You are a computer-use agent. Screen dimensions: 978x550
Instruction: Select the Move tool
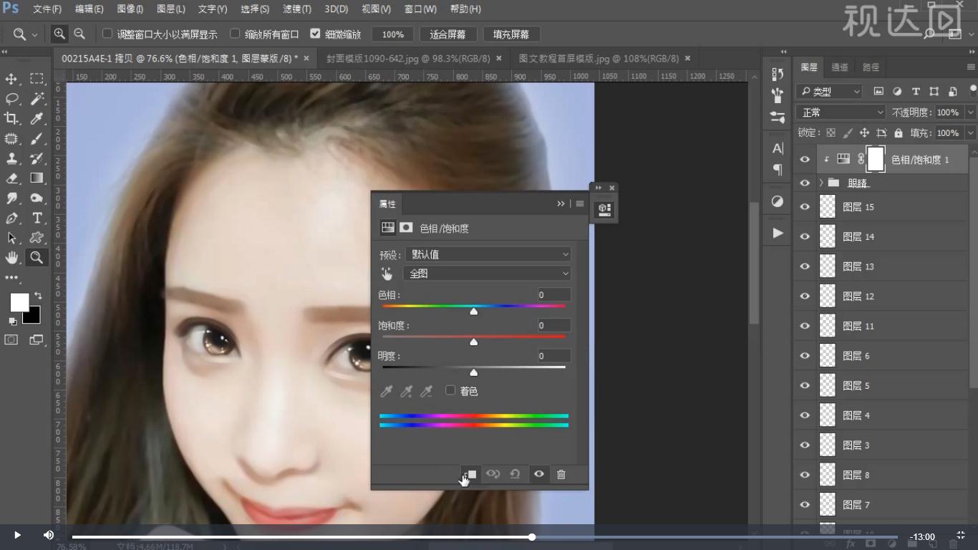[11, 79]
